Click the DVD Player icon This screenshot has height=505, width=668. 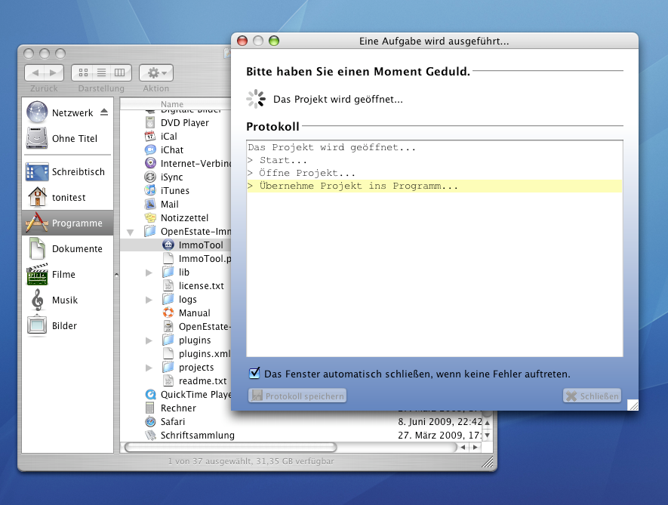pos(149,122)
